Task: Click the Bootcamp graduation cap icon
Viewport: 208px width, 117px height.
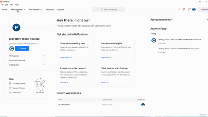Action: pos(10,92)
